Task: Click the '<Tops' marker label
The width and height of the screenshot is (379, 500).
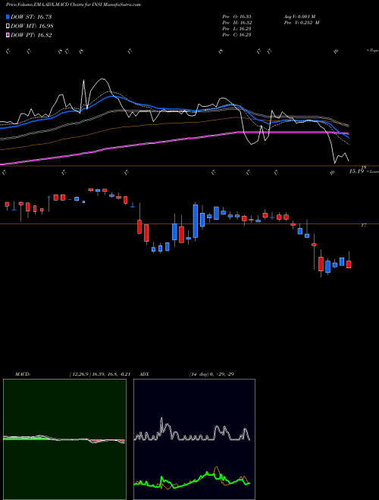Action: pyautogui.click(x=372, y=51)
